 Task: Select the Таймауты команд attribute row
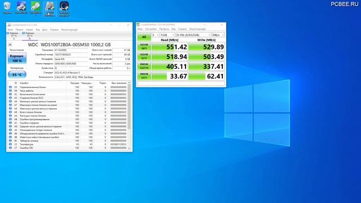pyautogui.click(x=68, y=140)
